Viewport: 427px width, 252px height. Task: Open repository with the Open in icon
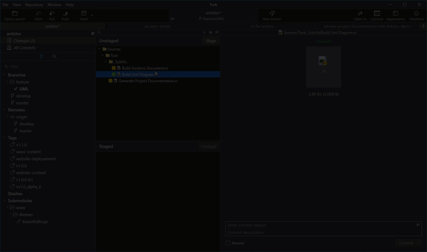tap(360, 16)
